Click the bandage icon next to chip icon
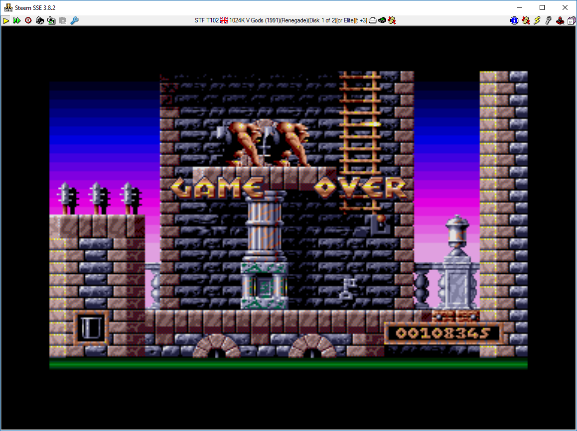The height and width of the screenshot is (431, 577). point(392,20)
